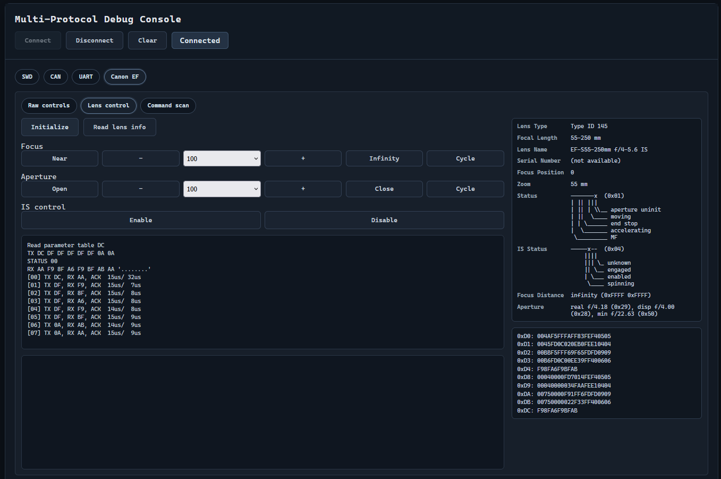
Task: Click the 'STATUS 00' log line
Action: (x=43, y=262)
